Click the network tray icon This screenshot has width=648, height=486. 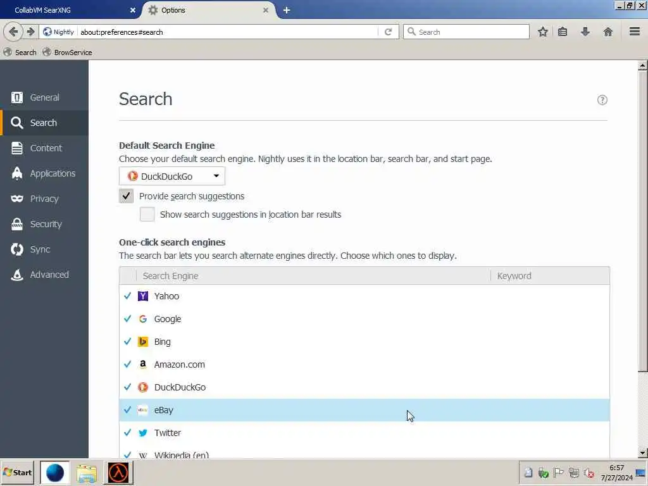click(573, 473)
